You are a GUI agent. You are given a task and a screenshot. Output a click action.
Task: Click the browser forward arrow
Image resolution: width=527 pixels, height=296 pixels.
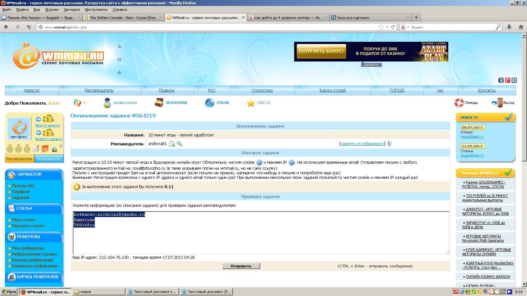pos(17,27)
